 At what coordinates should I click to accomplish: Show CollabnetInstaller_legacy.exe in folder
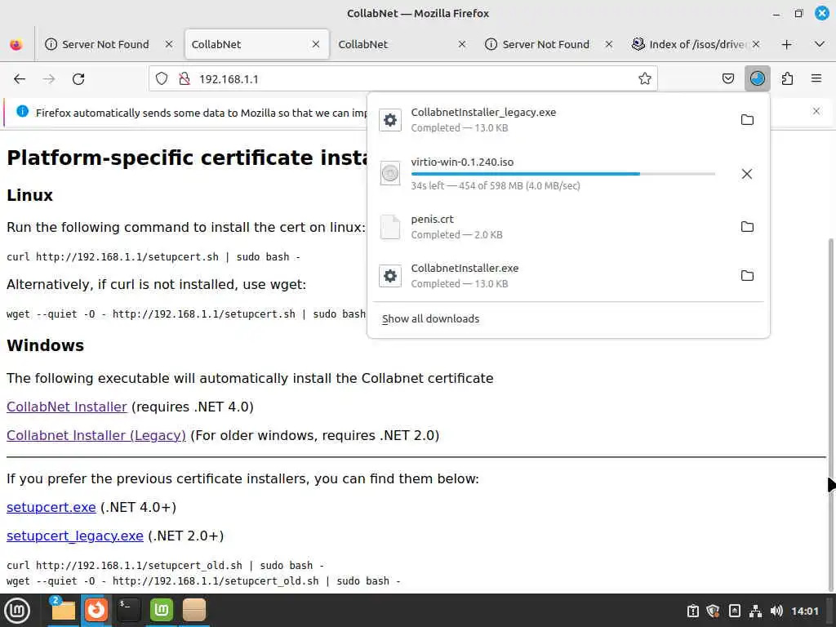click(x=747, y=119)
